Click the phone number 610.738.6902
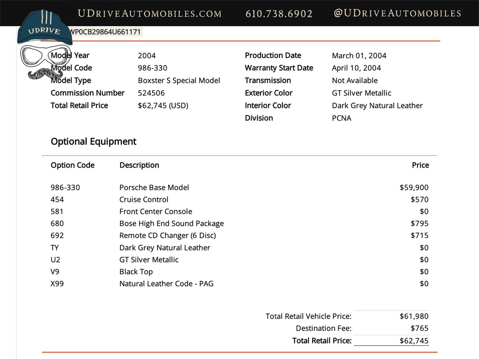Image resolution: width=479 pixels, height=359 pixels. click(279, 14)
